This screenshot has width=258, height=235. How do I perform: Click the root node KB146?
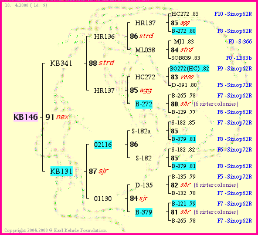click(26, 117)
